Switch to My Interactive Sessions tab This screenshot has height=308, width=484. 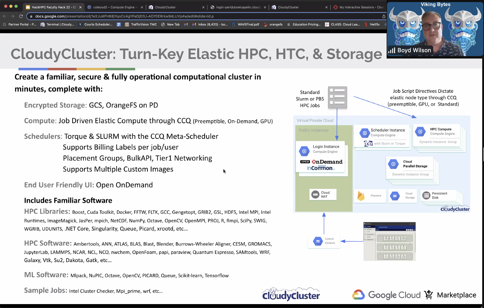[359, 7]
